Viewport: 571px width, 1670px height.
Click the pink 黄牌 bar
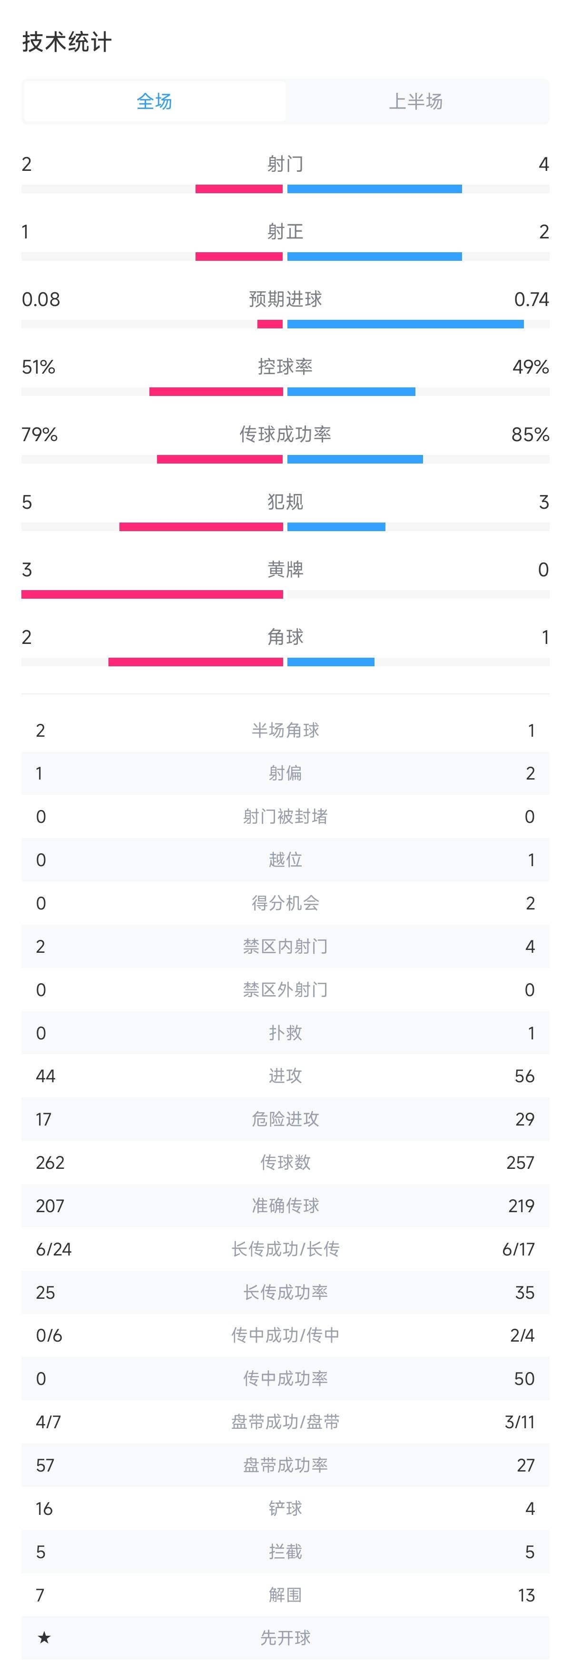pos(152,594)
